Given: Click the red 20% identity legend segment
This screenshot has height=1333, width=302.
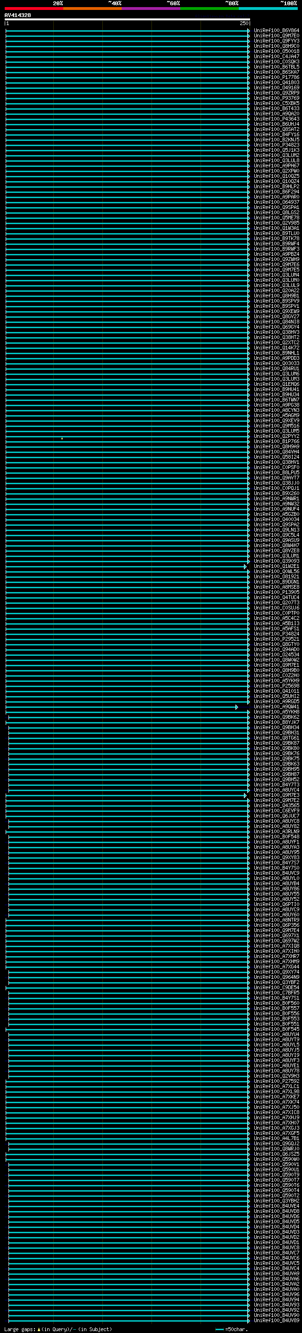Looking at the screenshot, I should (34, 9).
